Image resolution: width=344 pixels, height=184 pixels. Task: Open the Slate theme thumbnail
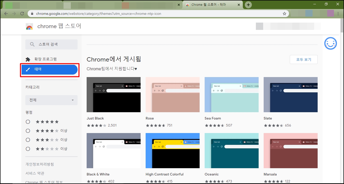pyautogui.click(x=291, y=95)
